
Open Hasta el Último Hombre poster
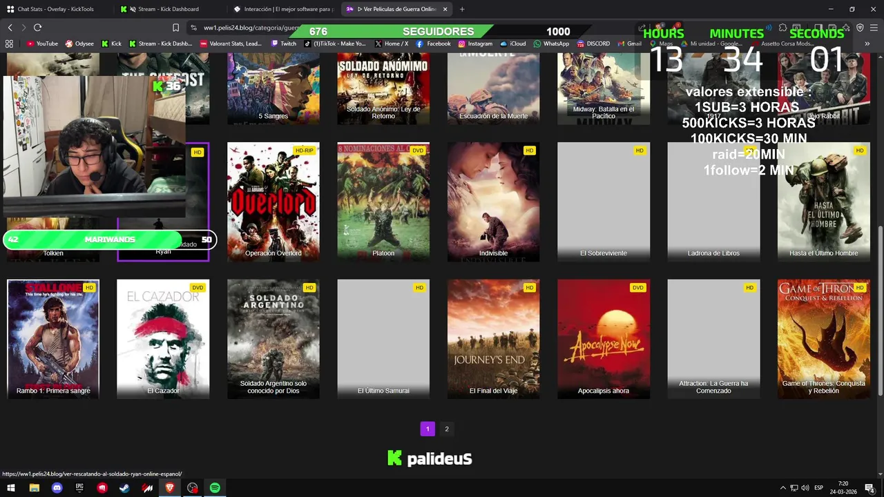click(x=824, y=202)
